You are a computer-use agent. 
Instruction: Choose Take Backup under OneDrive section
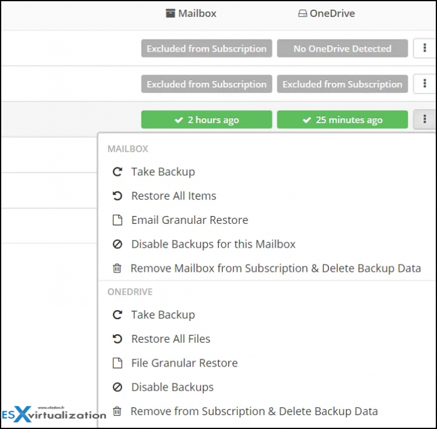(163, 315)
